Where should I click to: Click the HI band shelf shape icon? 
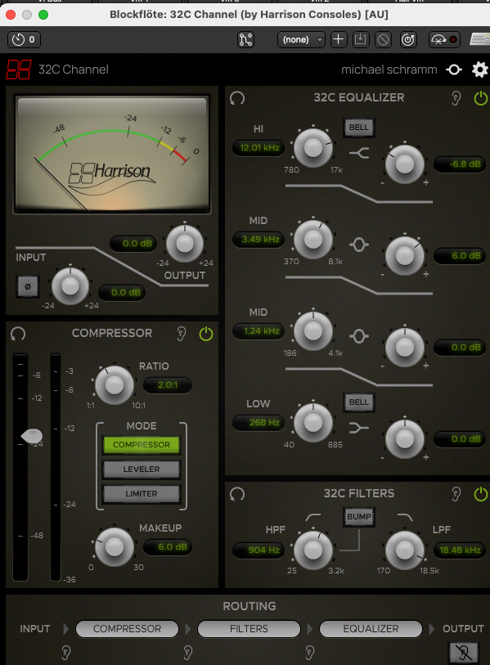pyautogui.click(x=359, y=153)
